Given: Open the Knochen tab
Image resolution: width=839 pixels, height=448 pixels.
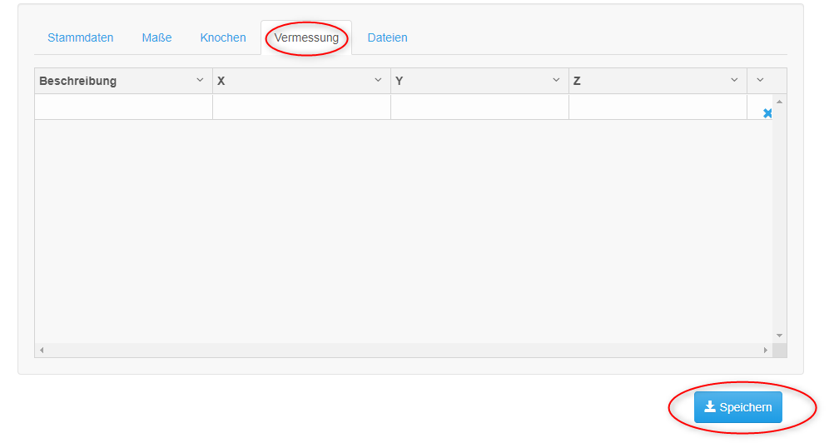Looking at the screenshot, I should (x=223, y=37).
